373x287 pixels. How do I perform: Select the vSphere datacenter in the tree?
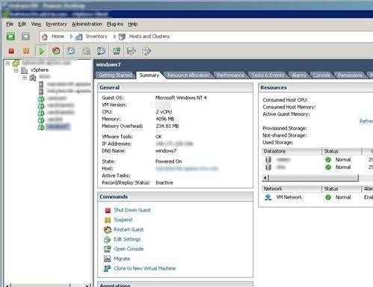tap(40, 70)
